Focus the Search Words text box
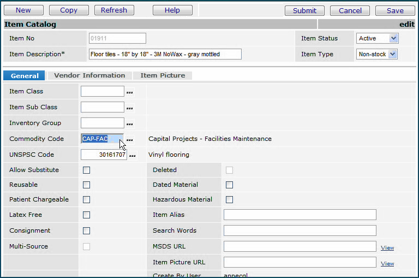Viewport: 419px width, 278px height. 300,230
